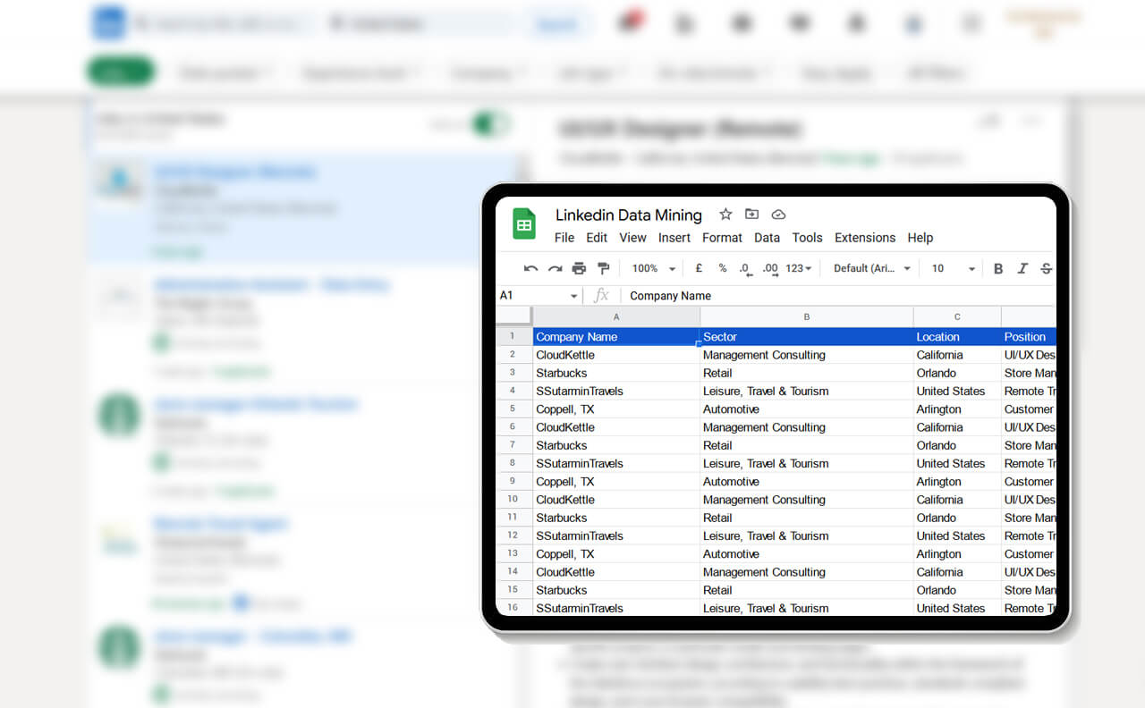Toggle italic formatting
1145x708 pixels.
(x=1022, y=268)
